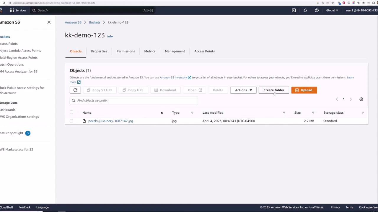Switch to the Permissions tab

click(x=126, y=51)
